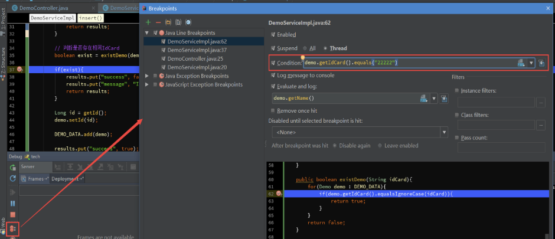Image resolution: width=555 pixels, height=239 pixels.
Task: Select Leave enabled radio option
Action: click(x=380, y=146)
